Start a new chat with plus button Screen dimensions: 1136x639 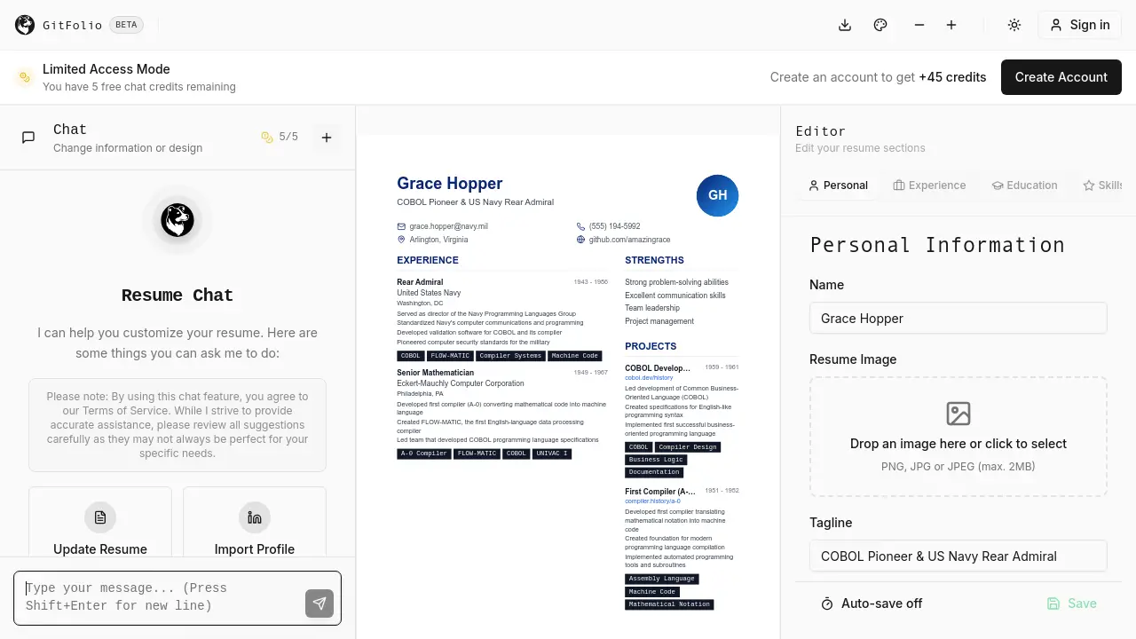(327, 138)
